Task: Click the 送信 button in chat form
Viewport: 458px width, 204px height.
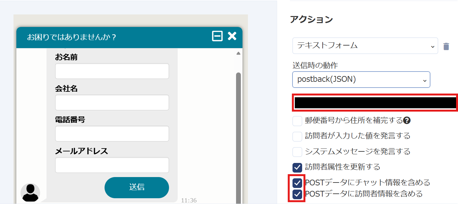Action: (x=137, y=187)
